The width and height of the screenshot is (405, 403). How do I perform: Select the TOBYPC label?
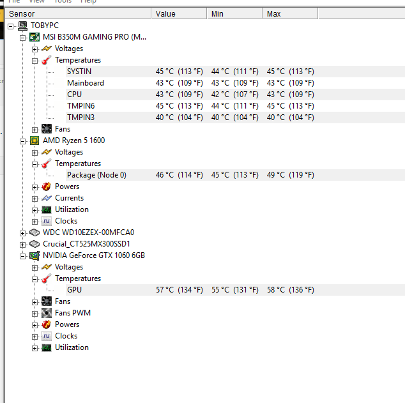(45, 26)
